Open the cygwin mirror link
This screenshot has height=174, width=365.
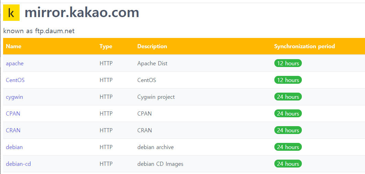14,97
